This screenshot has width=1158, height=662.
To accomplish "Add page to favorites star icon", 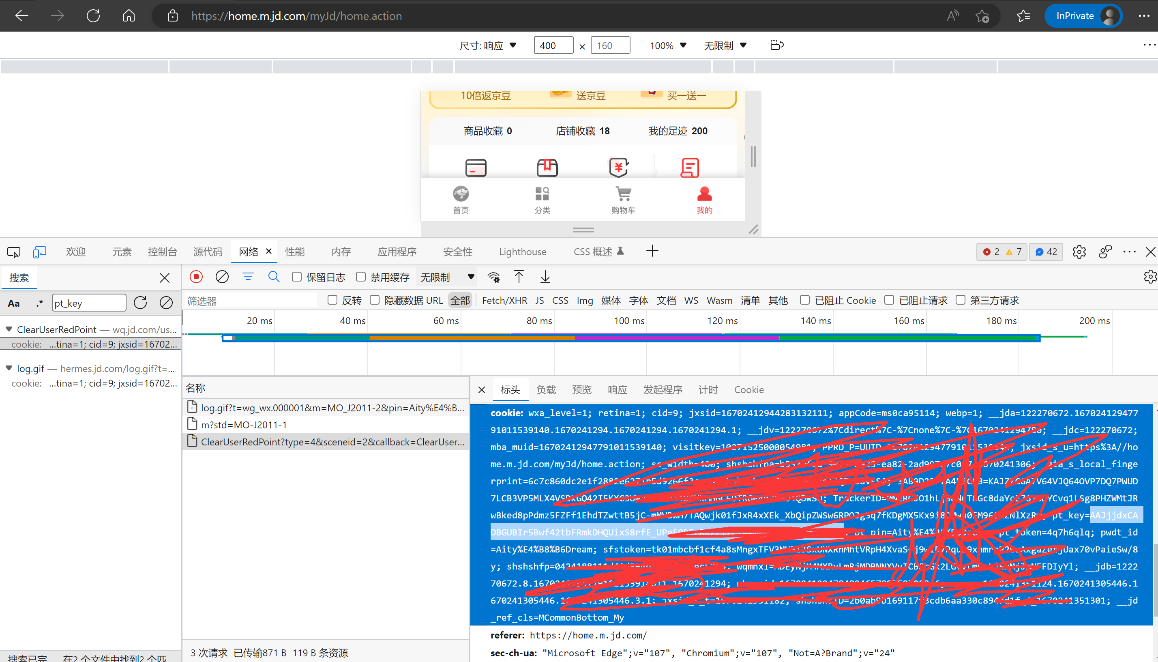I will pyautogui.click(x=982, y=16).
